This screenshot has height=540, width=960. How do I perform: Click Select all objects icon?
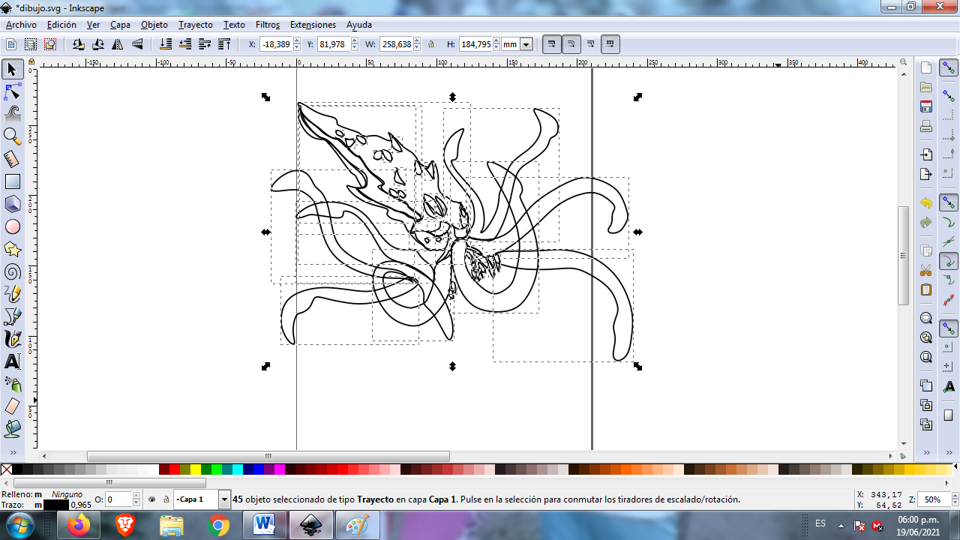(11, 44)
